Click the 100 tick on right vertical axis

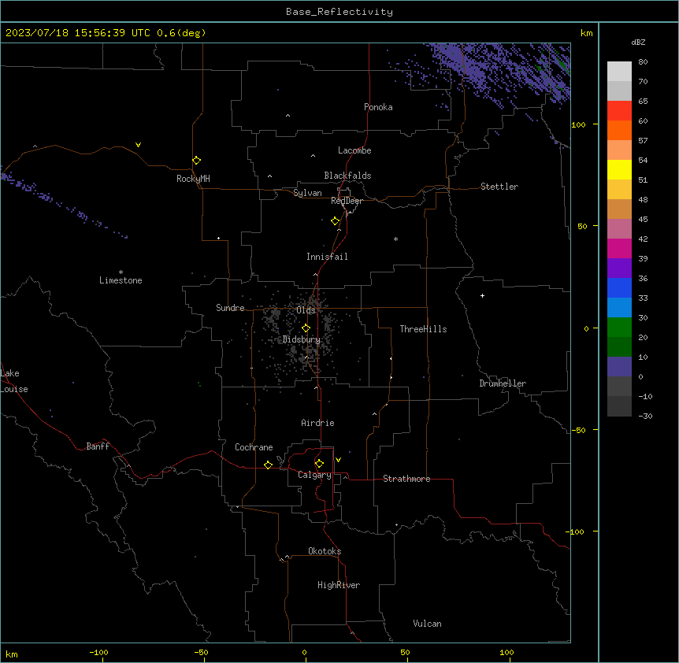click(x=578, y=124)
